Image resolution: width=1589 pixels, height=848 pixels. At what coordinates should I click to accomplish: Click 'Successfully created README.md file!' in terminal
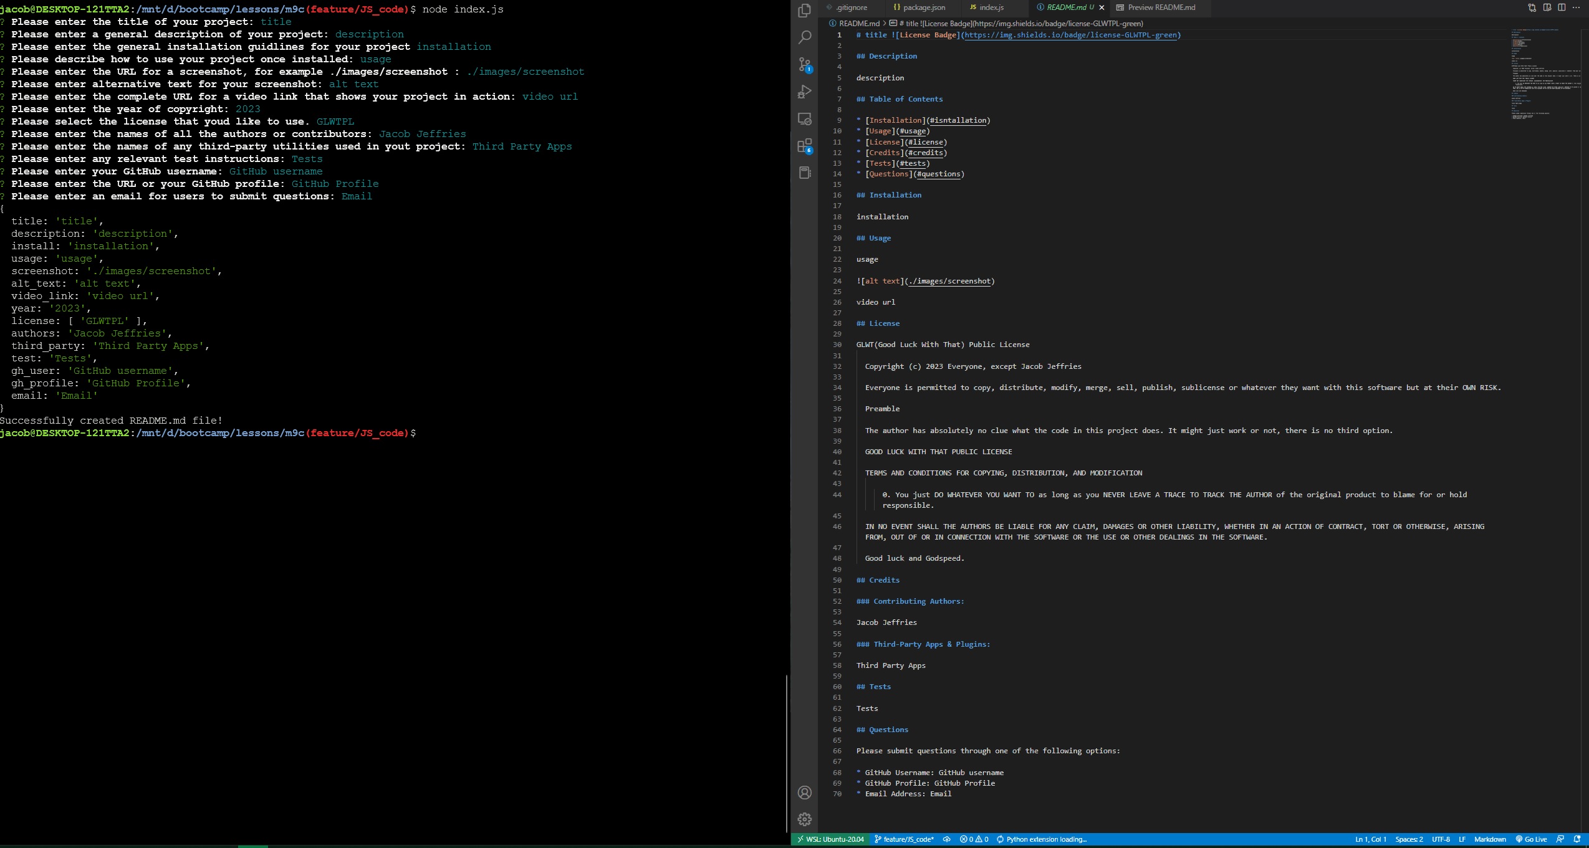pos(111,421)
